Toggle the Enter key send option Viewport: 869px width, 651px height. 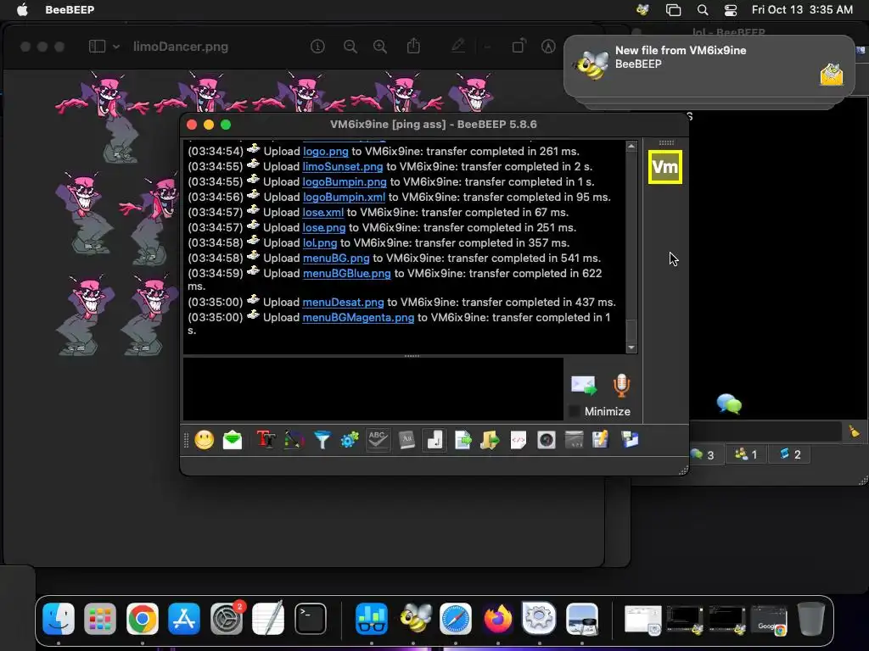point(434,440)
